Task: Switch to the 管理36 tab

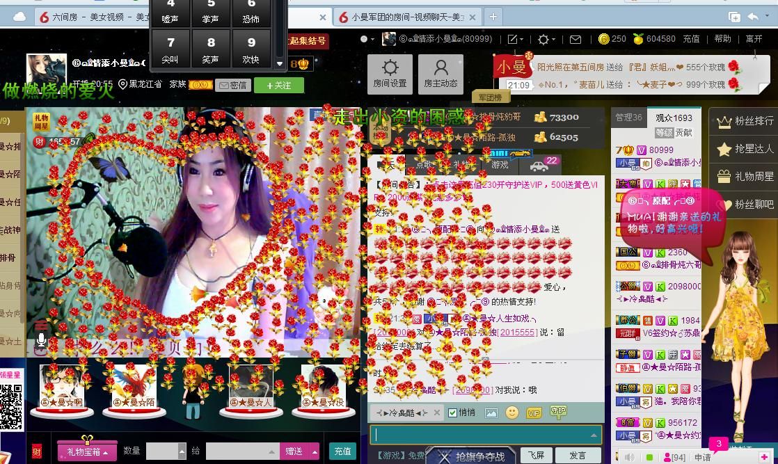Action: (628, 118)
